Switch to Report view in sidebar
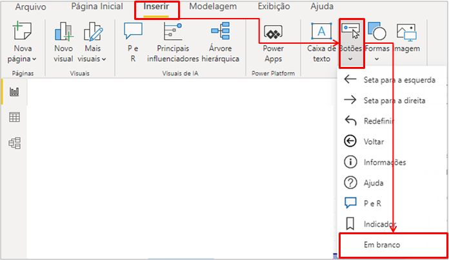Viewport: 449px width, 260px height. pyautogui.click(x=14, y=92)
